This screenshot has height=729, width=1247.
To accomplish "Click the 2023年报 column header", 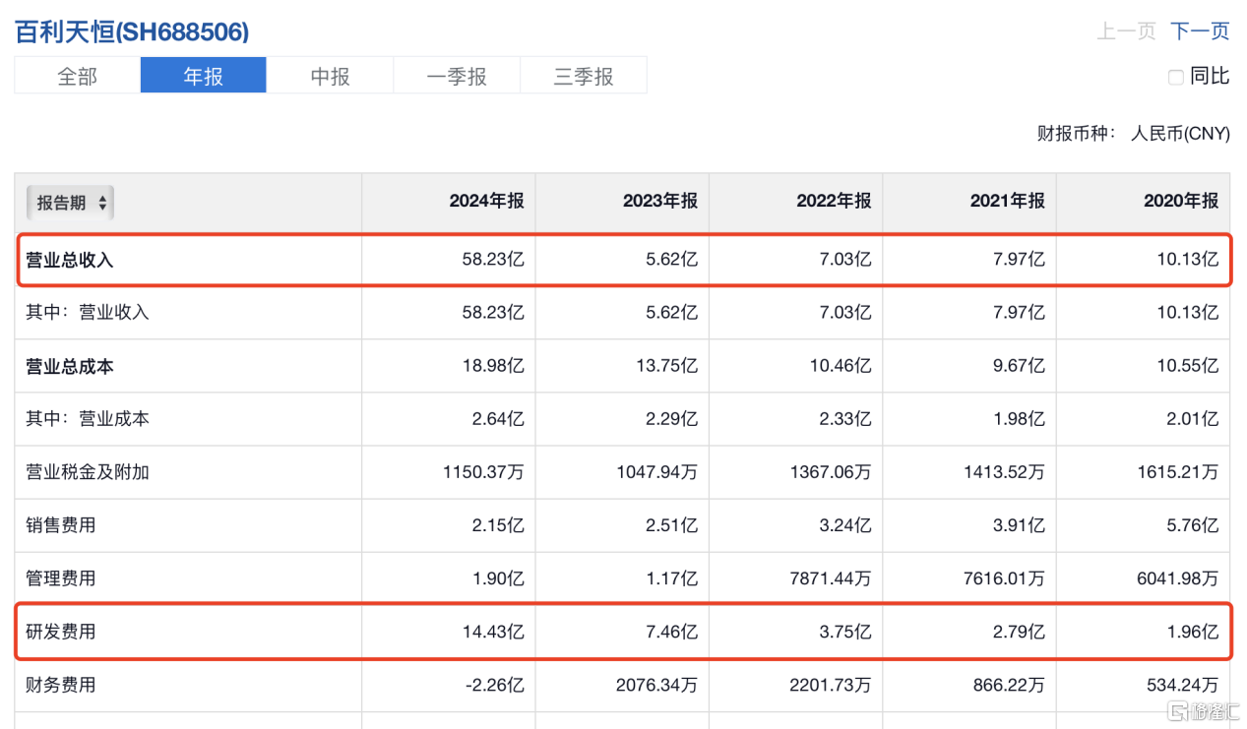I will [x=659, y=201].
